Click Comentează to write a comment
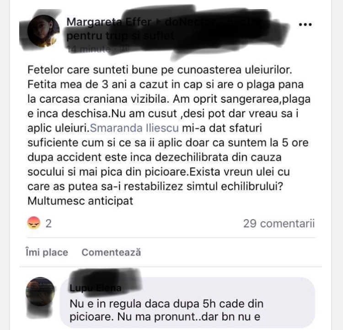The width and height of the screenshot is (343, 330). [111, 252]
